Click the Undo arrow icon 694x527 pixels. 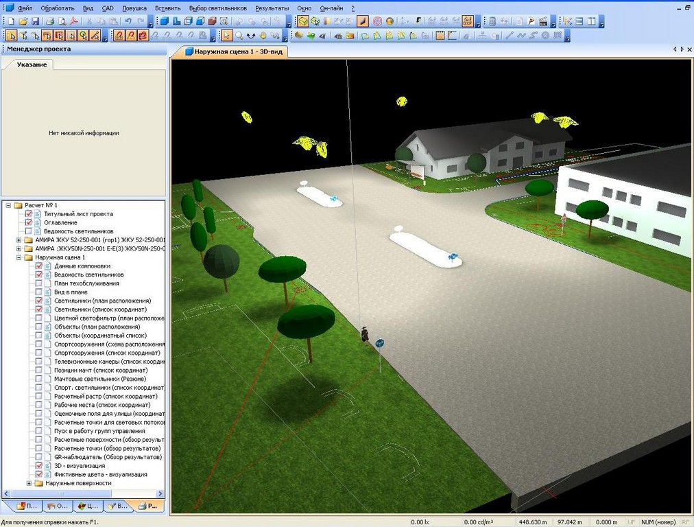click(128, 21)
